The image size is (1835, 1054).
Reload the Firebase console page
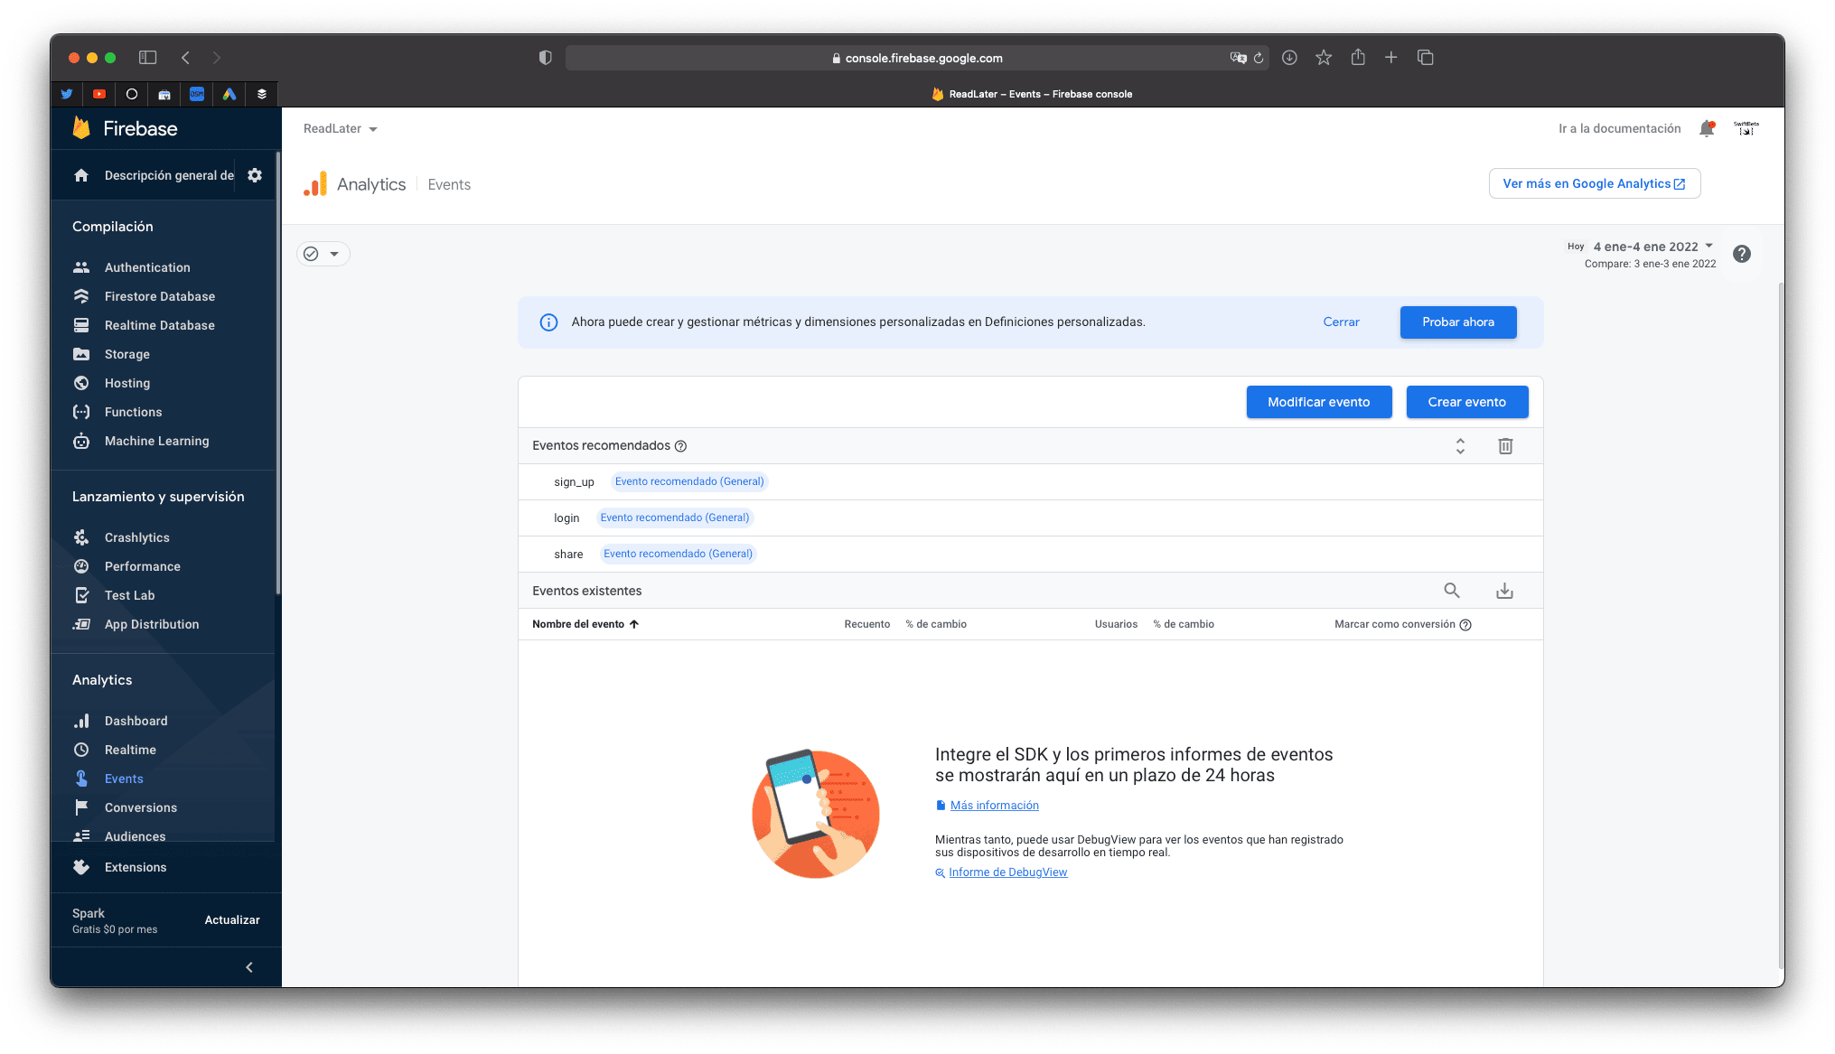click(x=1259, y=58)
